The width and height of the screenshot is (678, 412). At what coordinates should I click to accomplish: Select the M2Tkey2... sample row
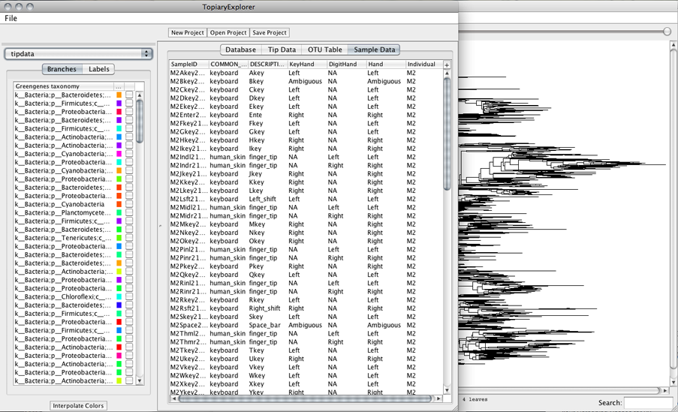click(x=306, y=350)
